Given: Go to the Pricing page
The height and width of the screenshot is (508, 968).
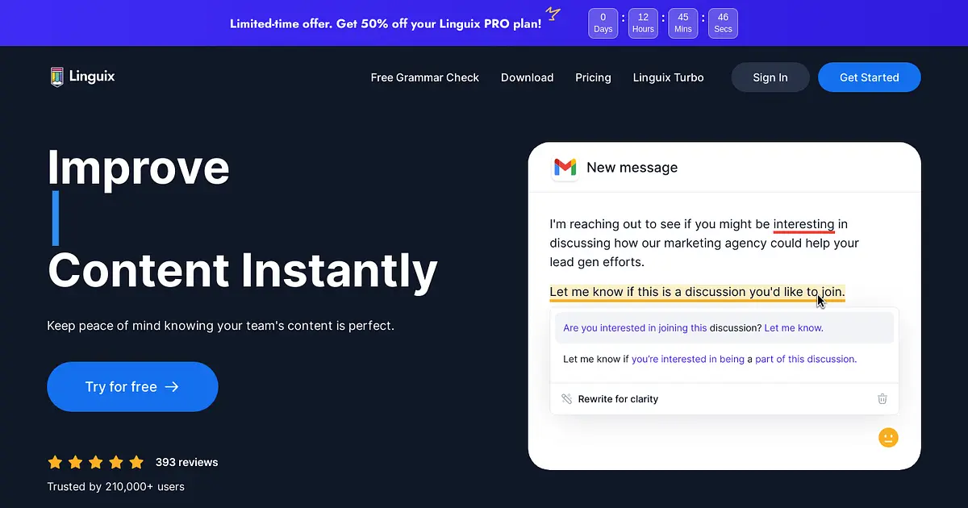Looking at the screenshot, I should click(593, 77).
